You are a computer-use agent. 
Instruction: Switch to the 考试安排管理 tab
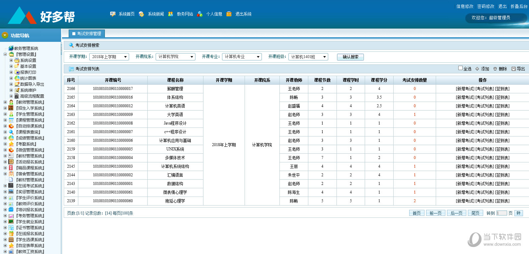pyautogui.click(x=87, y=34)
